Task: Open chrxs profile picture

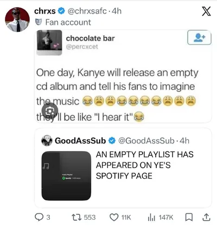Action: [17, 19]
